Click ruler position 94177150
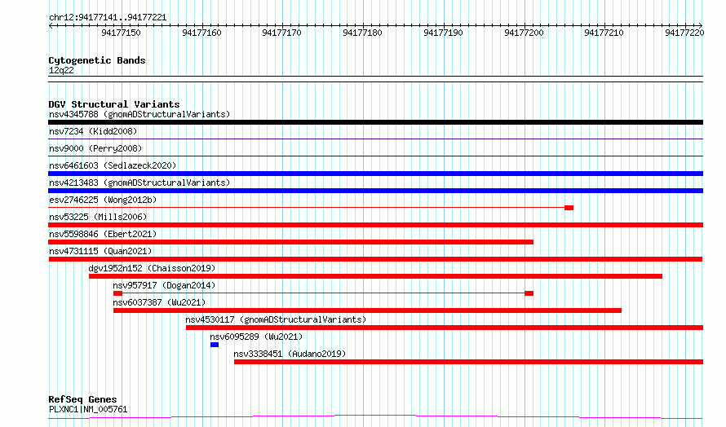 point(121,33)
